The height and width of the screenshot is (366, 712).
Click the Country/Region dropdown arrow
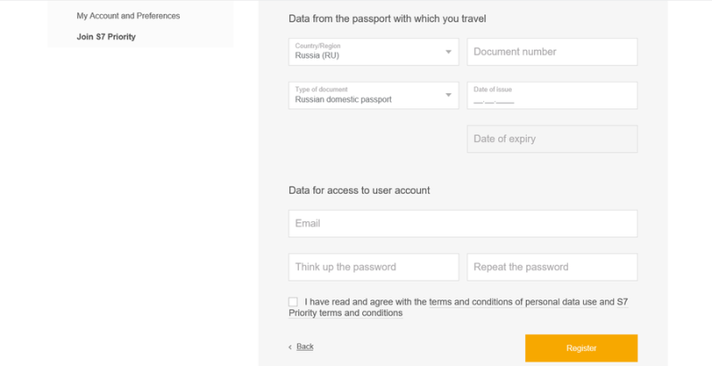pyautogui.click(x=449, y=52)
